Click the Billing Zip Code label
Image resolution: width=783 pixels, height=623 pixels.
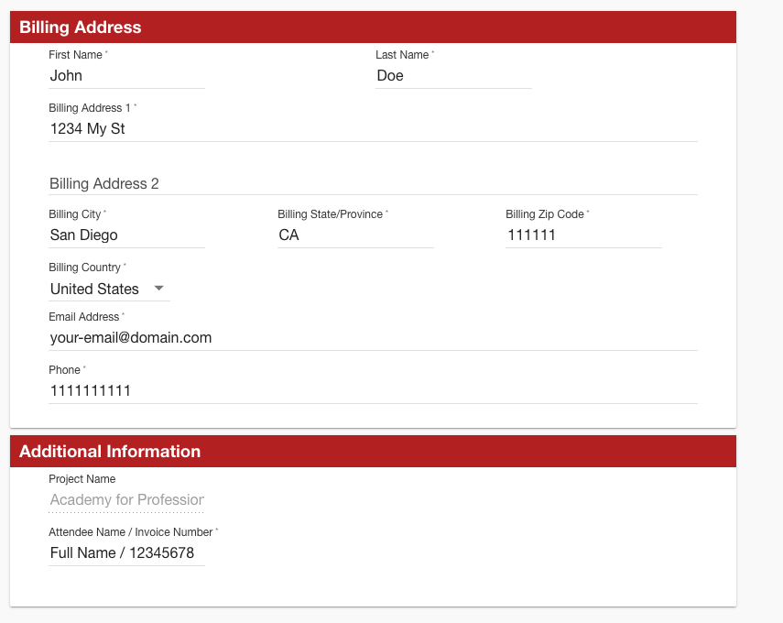click(x=545, y=214)
